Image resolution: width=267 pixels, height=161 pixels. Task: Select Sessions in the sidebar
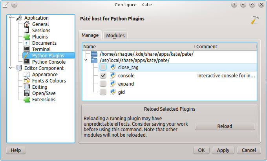(x=41, y=31)
